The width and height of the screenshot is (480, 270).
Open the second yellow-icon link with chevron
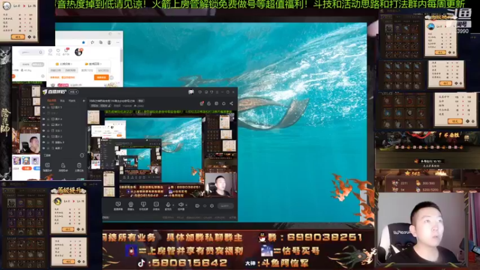tap(94, 64)
